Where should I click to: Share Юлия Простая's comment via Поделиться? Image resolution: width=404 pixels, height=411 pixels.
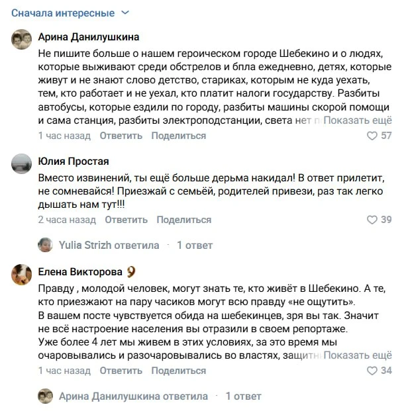(x=184, y=220)
